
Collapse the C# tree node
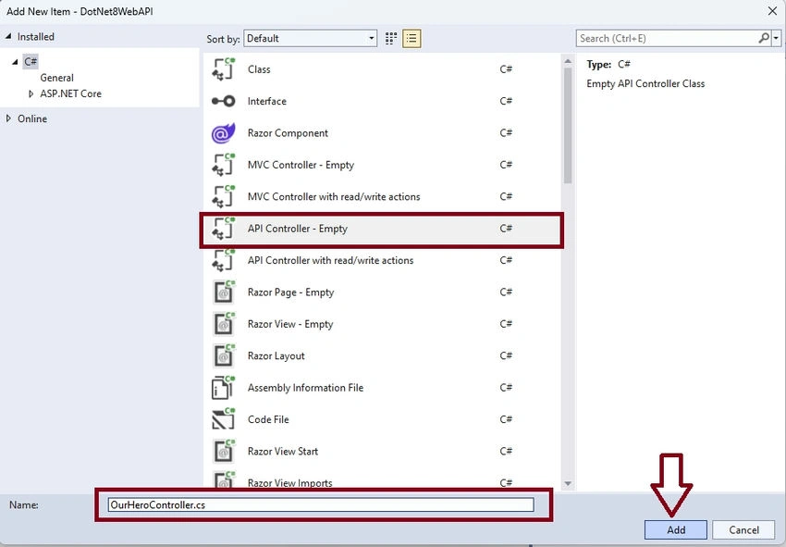(x=15, y=62)
